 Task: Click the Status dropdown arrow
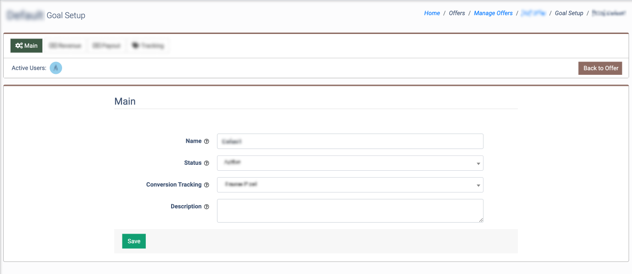coord(478,163)
